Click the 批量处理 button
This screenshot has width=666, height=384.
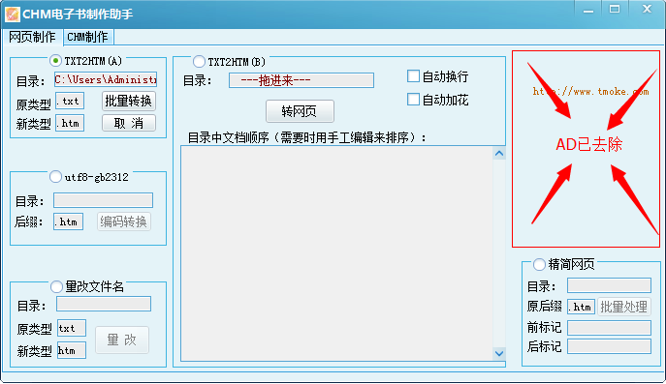[624, 307]
